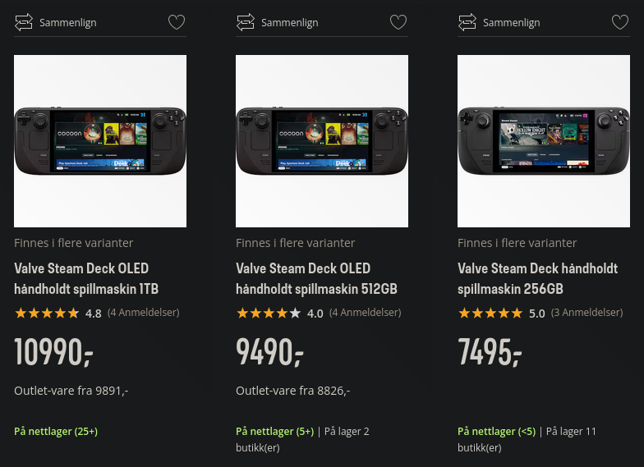
Task: Open the Steam Deck OLED 1TB product image
Action: [x=100, y=141]
